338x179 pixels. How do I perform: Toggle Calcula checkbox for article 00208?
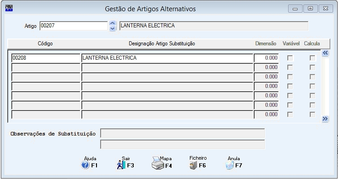click(x=312, y=58)
